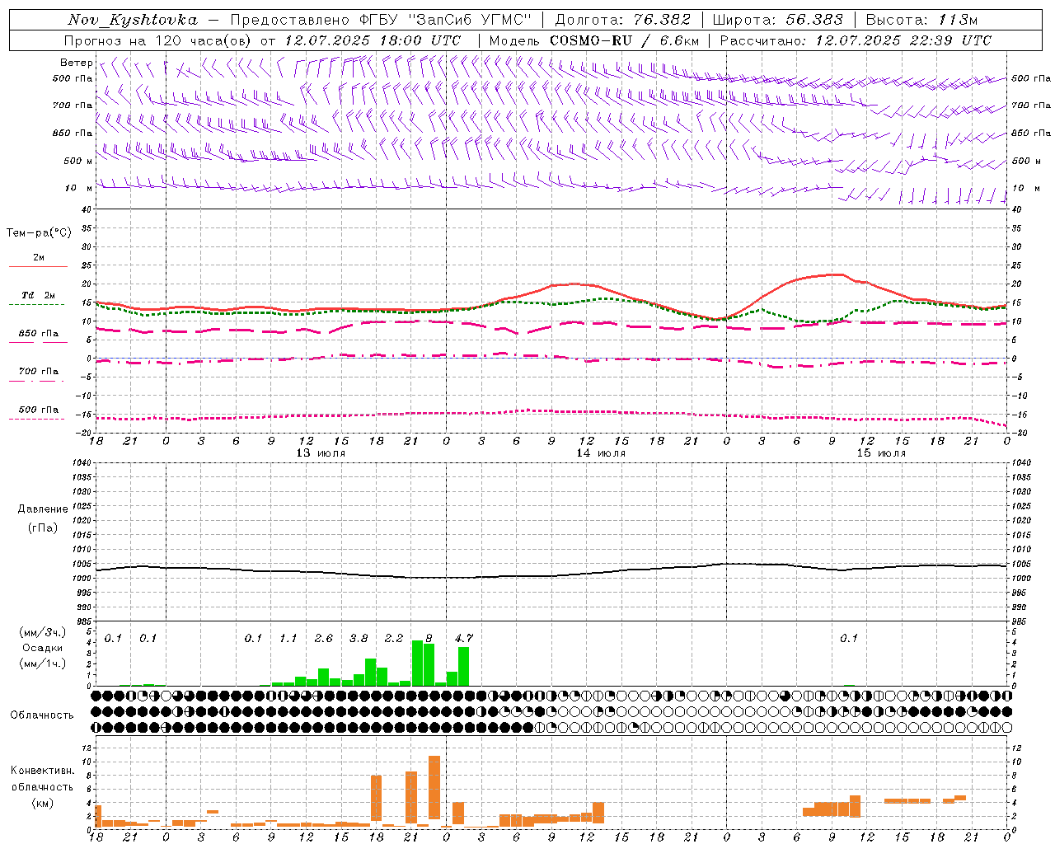Click the 'Td 2м' legend label

[x=38, y=295]
